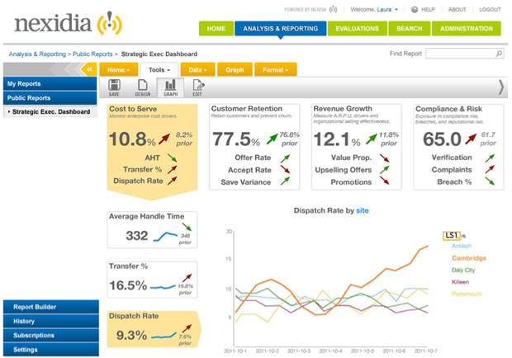Click Public Reports breadcrumb link
The image size is (512, 358).
pyautogui.click(x=92, y=54)
